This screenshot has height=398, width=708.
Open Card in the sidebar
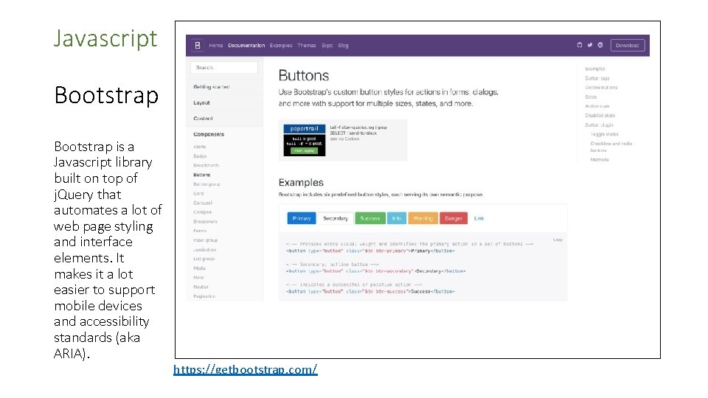pyautogui.click(x=198, y=194)
